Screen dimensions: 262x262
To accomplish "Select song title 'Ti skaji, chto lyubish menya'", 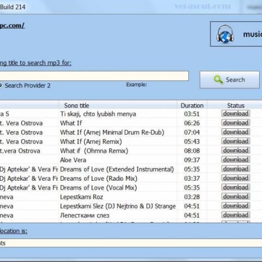I will point(98,114).
